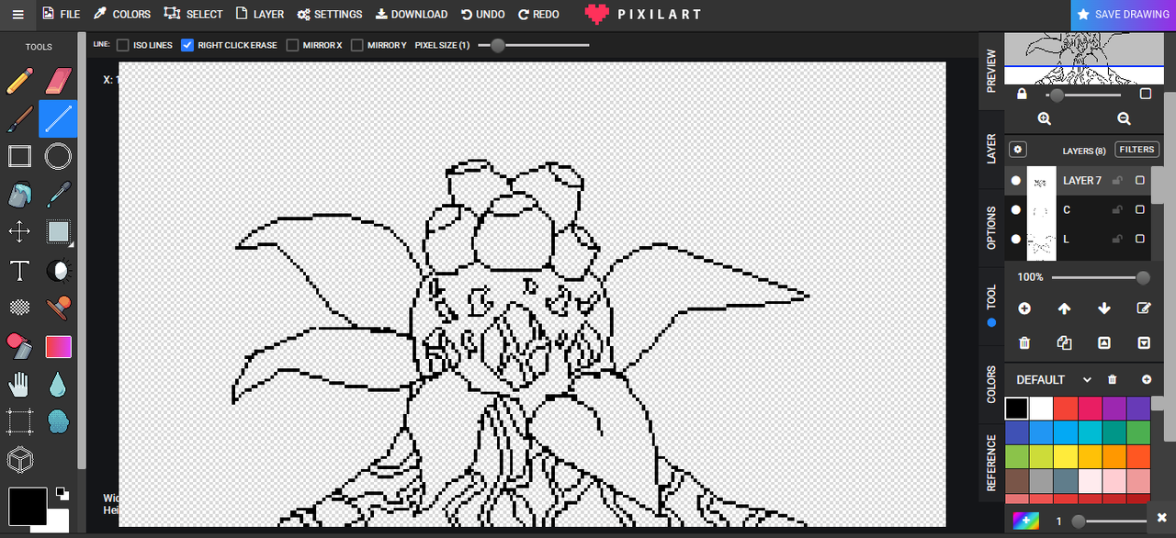
Task: Edit the current layer's name
Action: click(1144, 308)
